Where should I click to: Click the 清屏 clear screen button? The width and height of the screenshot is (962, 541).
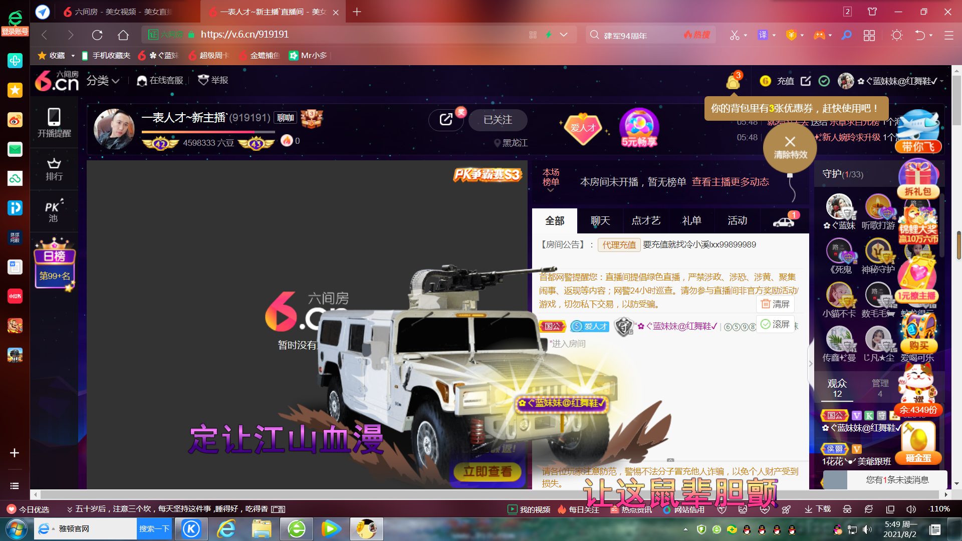pos(775,304)
